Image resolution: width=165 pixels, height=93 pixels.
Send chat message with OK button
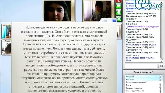pyautogui.click(x=161, y=66)
